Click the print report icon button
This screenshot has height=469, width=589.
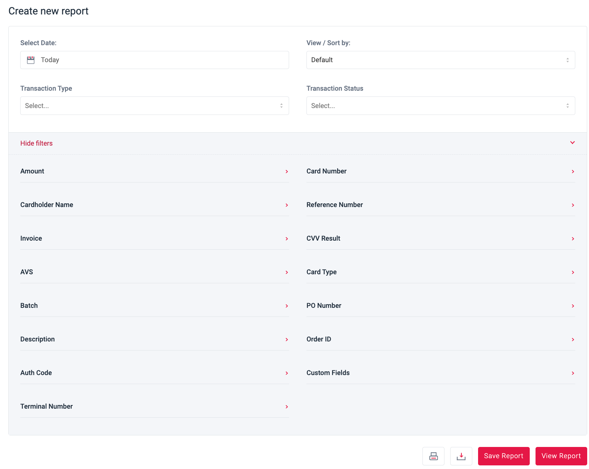pyautogui.click(x=433, y=456)
